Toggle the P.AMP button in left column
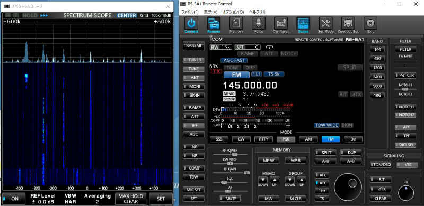Screen dimensions: 424x206 click(193, 108)
